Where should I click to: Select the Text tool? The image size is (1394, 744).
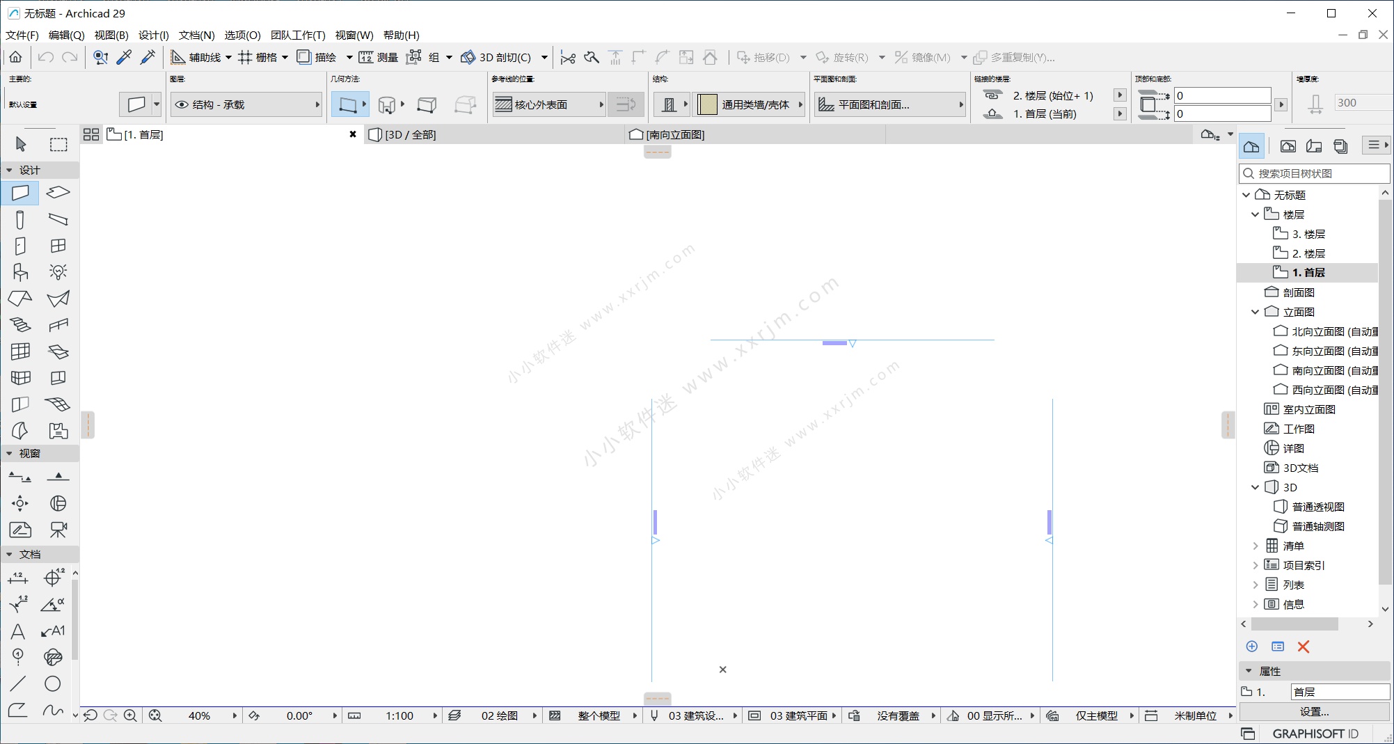[18, 631]
